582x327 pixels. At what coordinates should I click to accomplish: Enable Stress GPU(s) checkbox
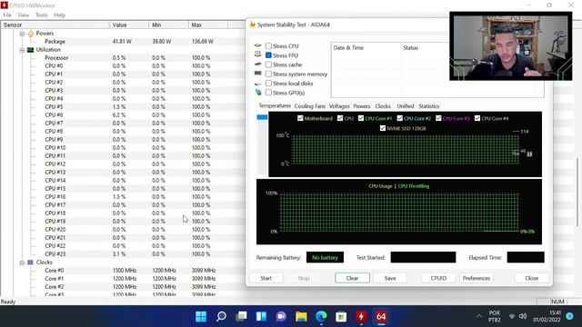[269, 93]
